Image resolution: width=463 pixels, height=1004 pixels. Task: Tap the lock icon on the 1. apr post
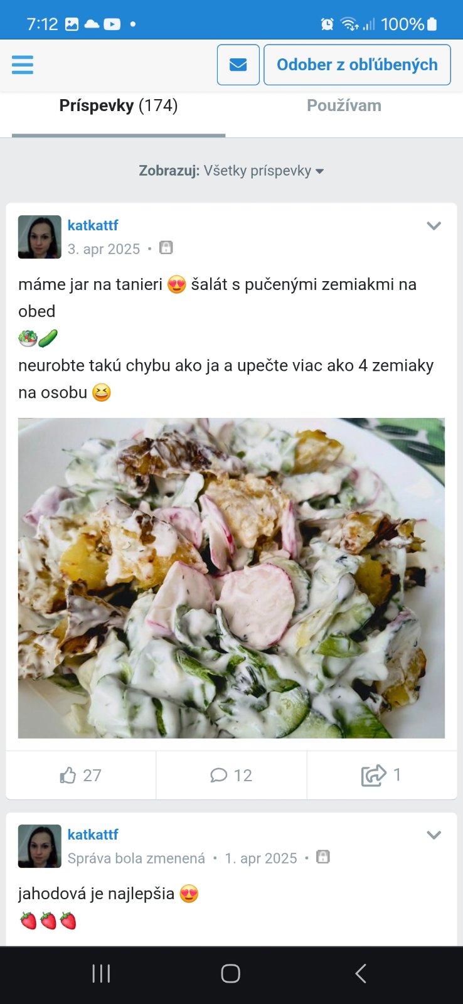pyautogui.click(x=322, y=857)
